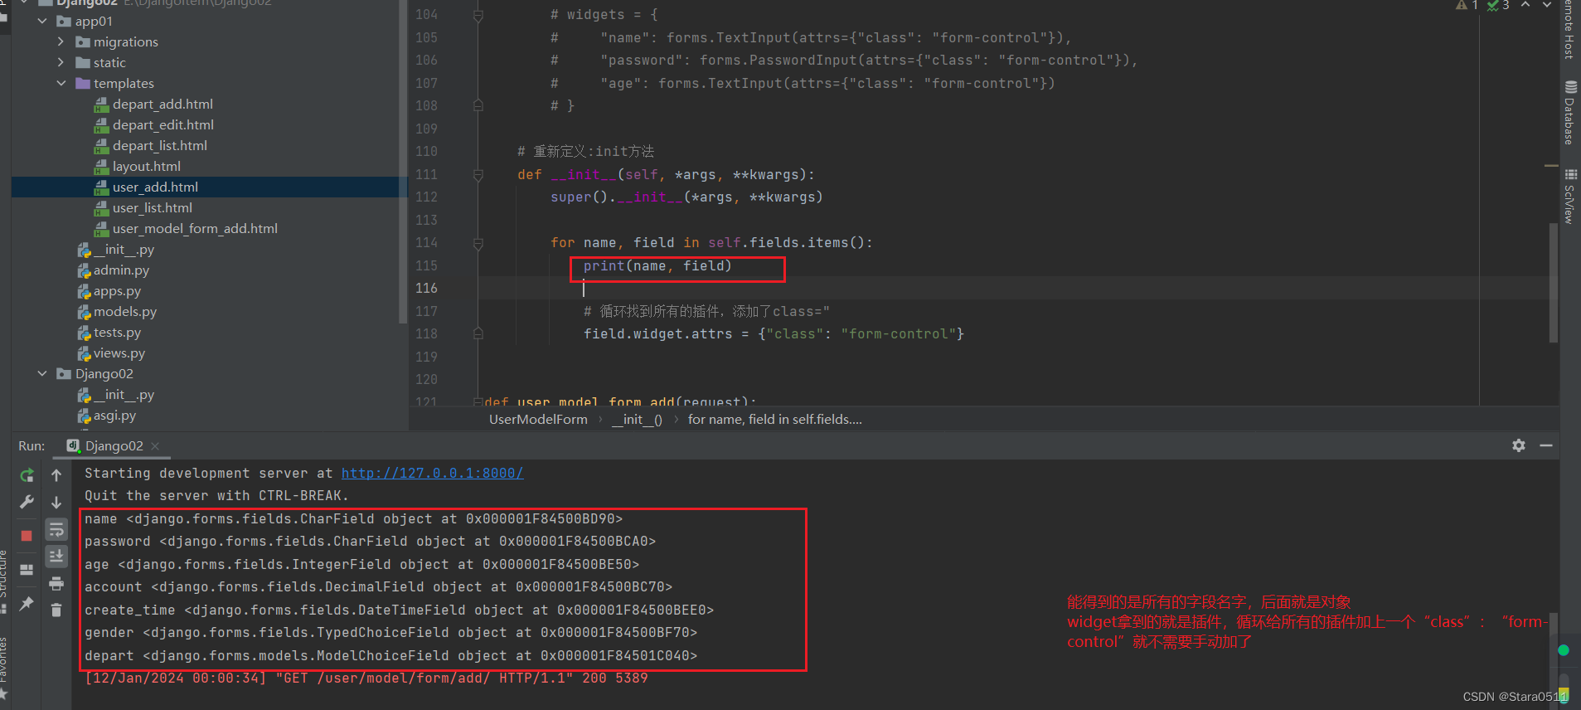Restore layout in Run panel
Screen dimensions: 1581x710
point(27,570)
